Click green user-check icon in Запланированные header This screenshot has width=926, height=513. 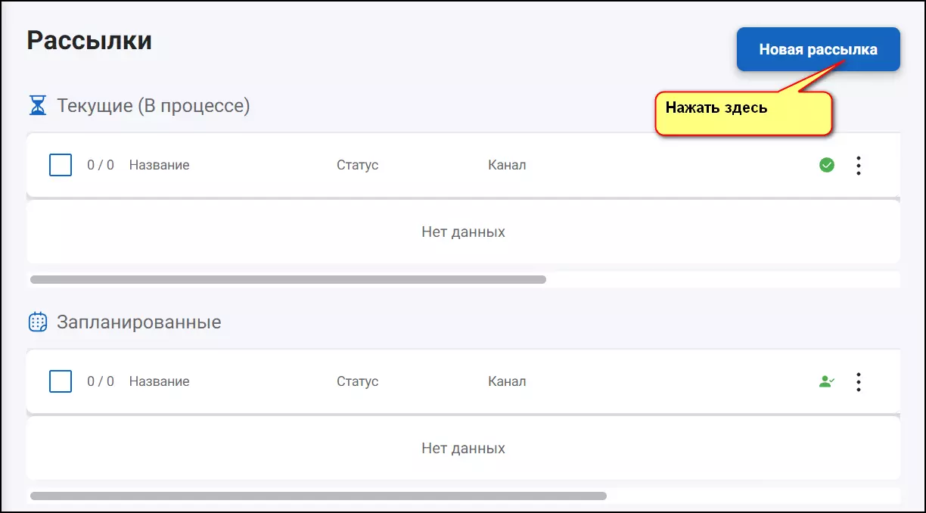827,382
